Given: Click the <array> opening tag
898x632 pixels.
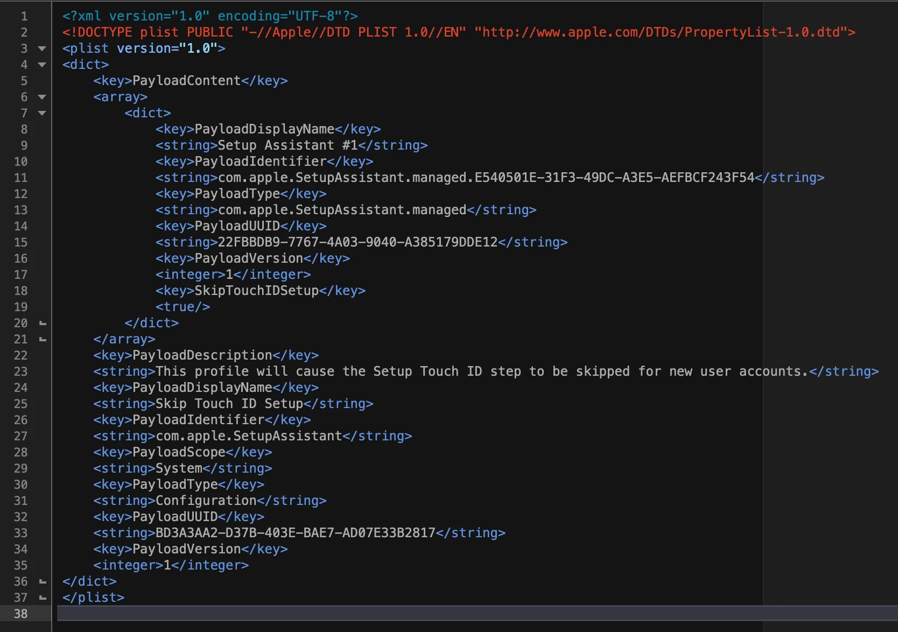Looking at the screenshot, I should point(121,97).
